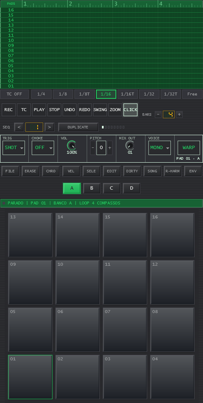Trigger pad 16
This screenshot has width=203, height=403.
point(173,235)
